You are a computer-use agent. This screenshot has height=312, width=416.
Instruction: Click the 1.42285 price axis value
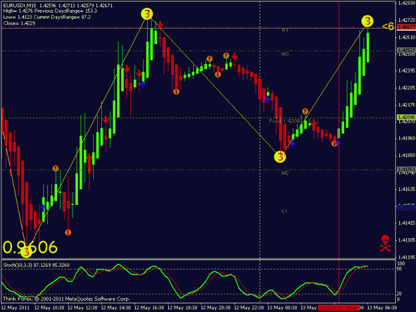[407, 88]
